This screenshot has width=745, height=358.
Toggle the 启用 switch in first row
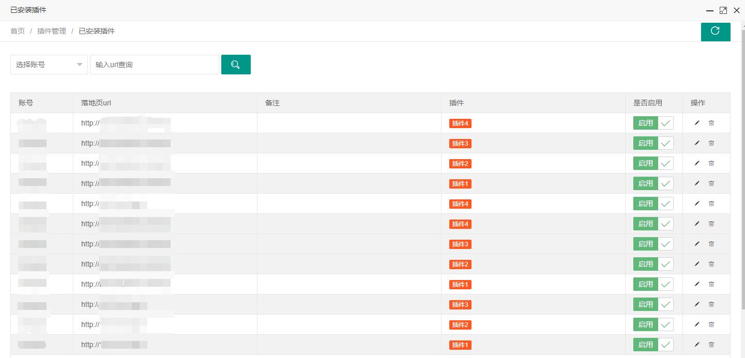(653, 123)
